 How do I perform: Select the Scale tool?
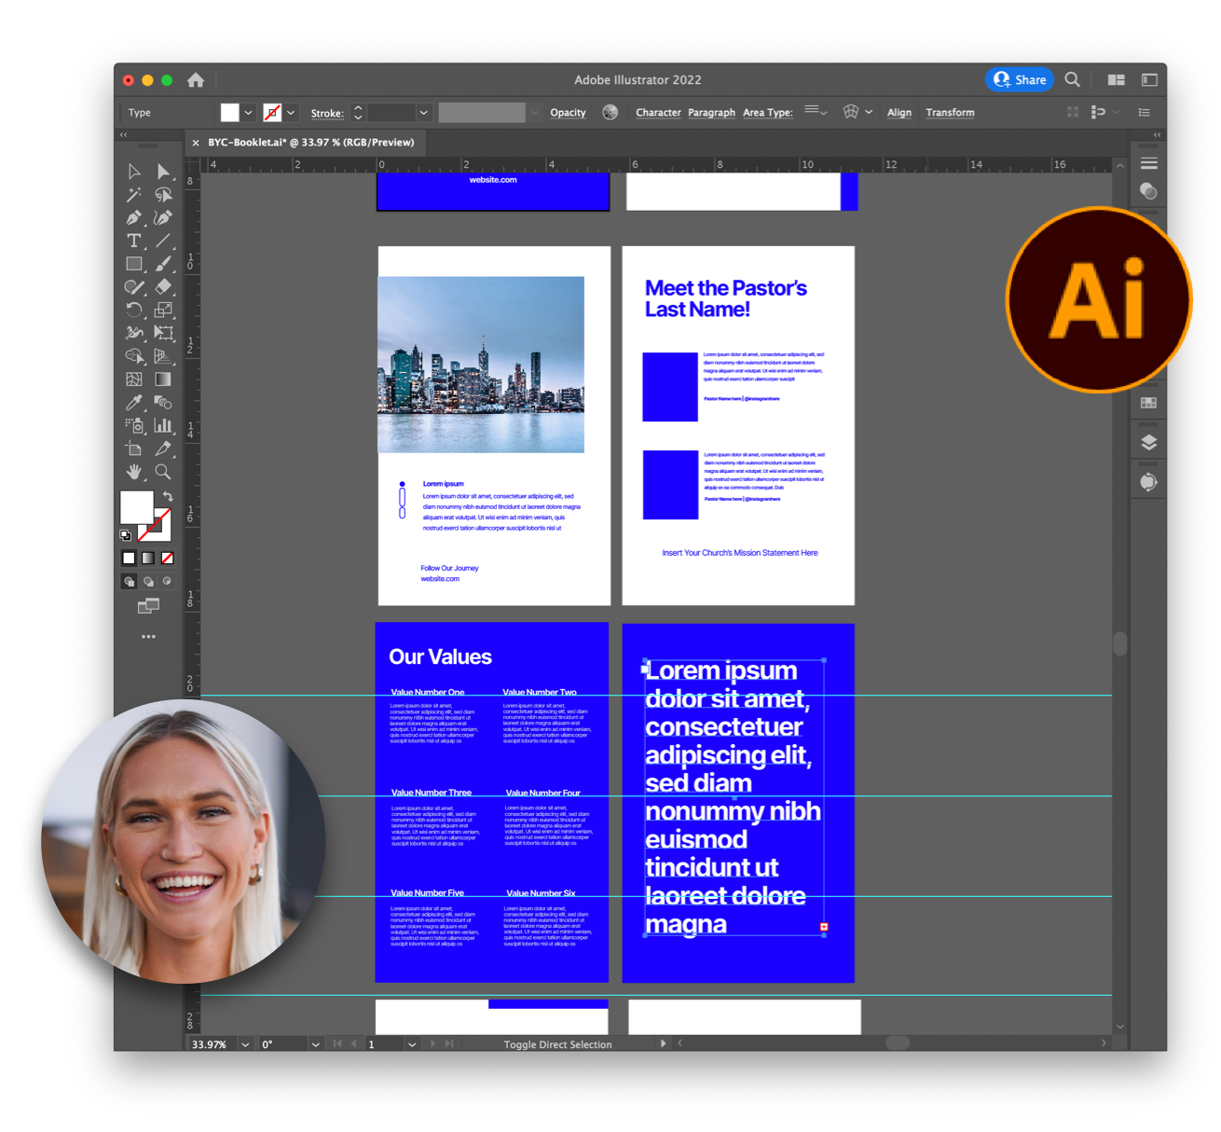click(x=163, y=310)
